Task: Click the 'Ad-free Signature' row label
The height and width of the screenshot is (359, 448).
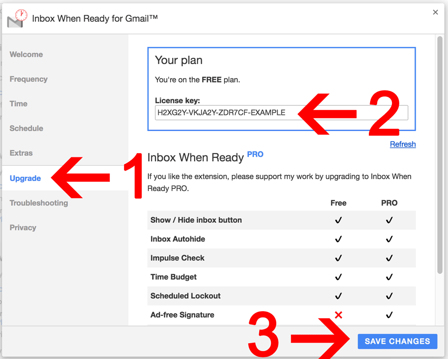Action: [x=182, y=315]
